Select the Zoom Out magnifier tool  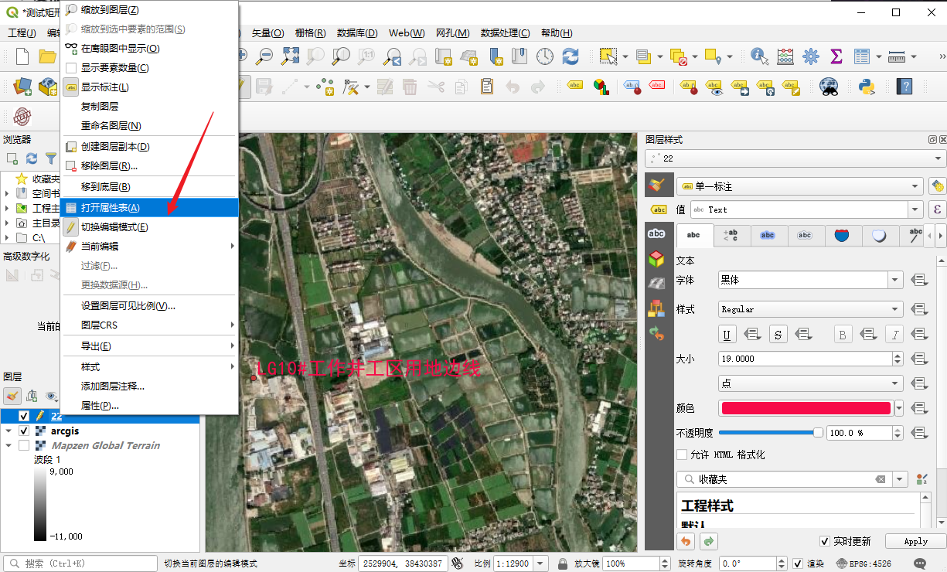265,56
